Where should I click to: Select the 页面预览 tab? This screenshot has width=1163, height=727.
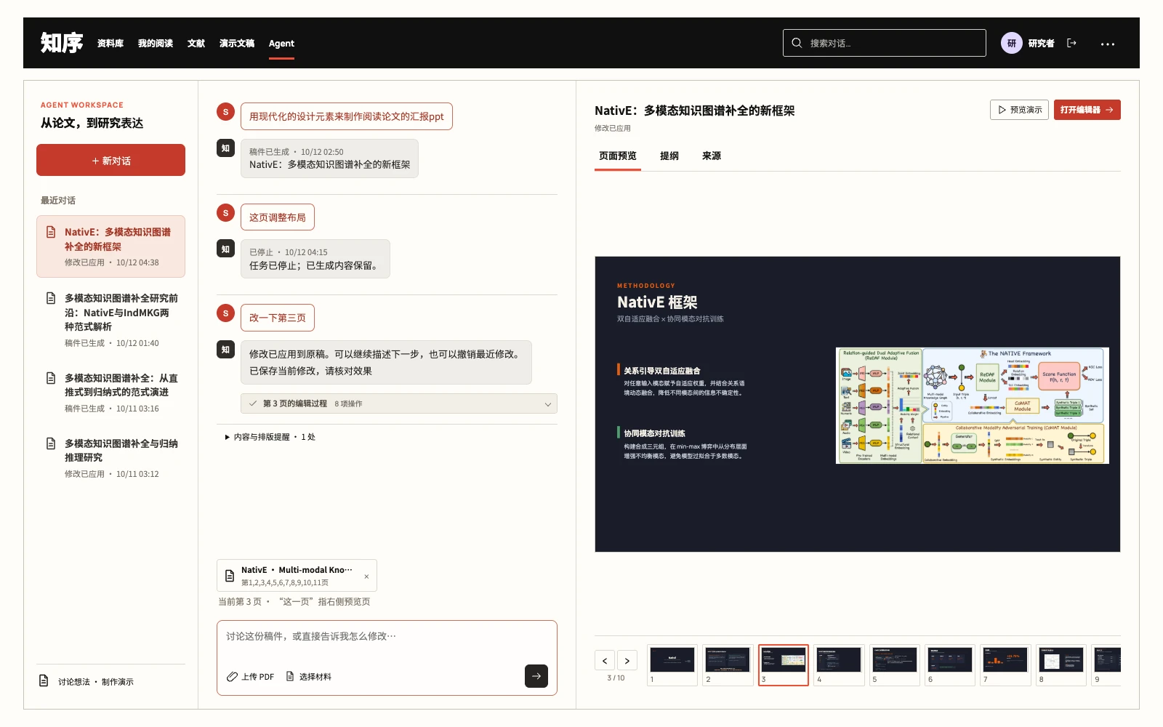[x=618, y=156]
